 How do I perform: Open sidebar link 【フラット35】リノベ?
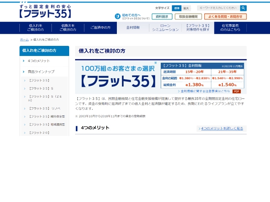(44, 109)
